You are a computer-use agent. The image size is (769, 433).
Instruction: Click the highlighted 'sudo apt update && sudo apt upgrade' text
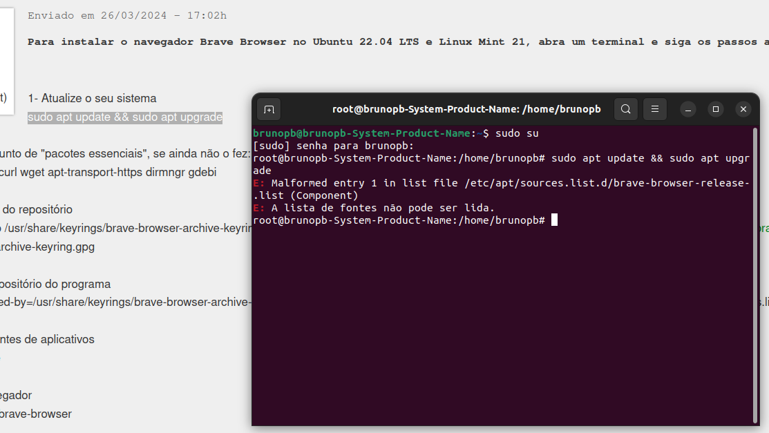(x=125, y=117)
